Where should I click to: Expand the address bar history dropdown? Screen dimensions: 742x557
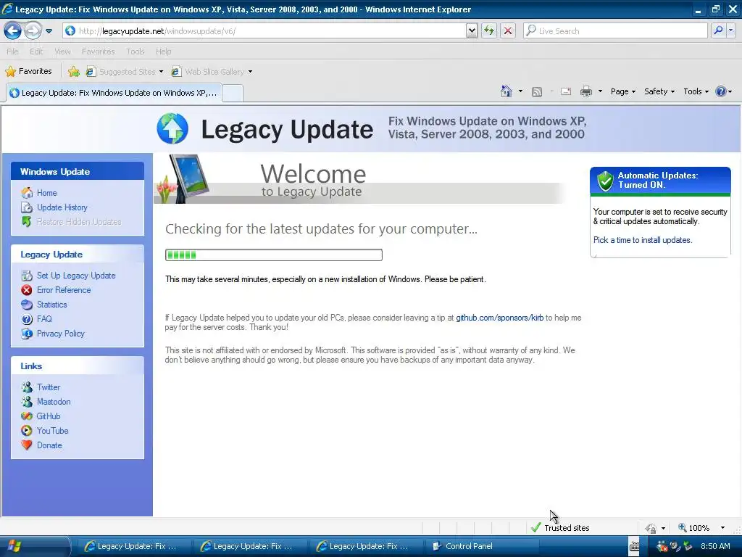tap(471, 30)
